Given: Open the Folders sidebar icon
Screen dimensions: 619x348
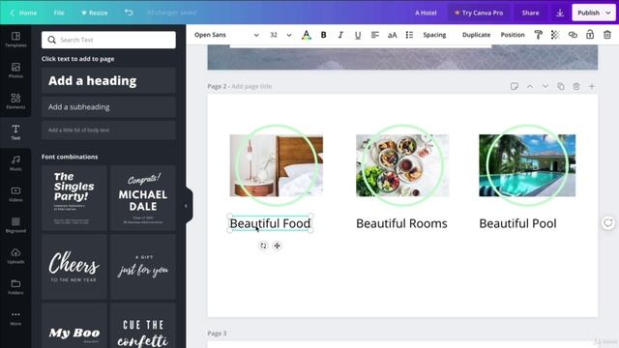Looking at the screenshot, I should (x=15, y=287).
